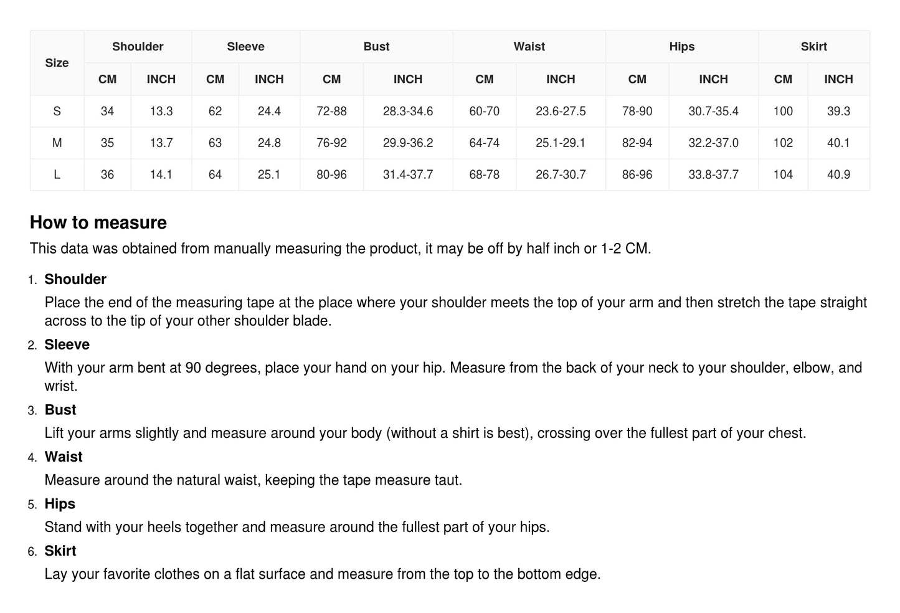
Task: Click the bust cell reading 72-88
Action: pos(331,112)
